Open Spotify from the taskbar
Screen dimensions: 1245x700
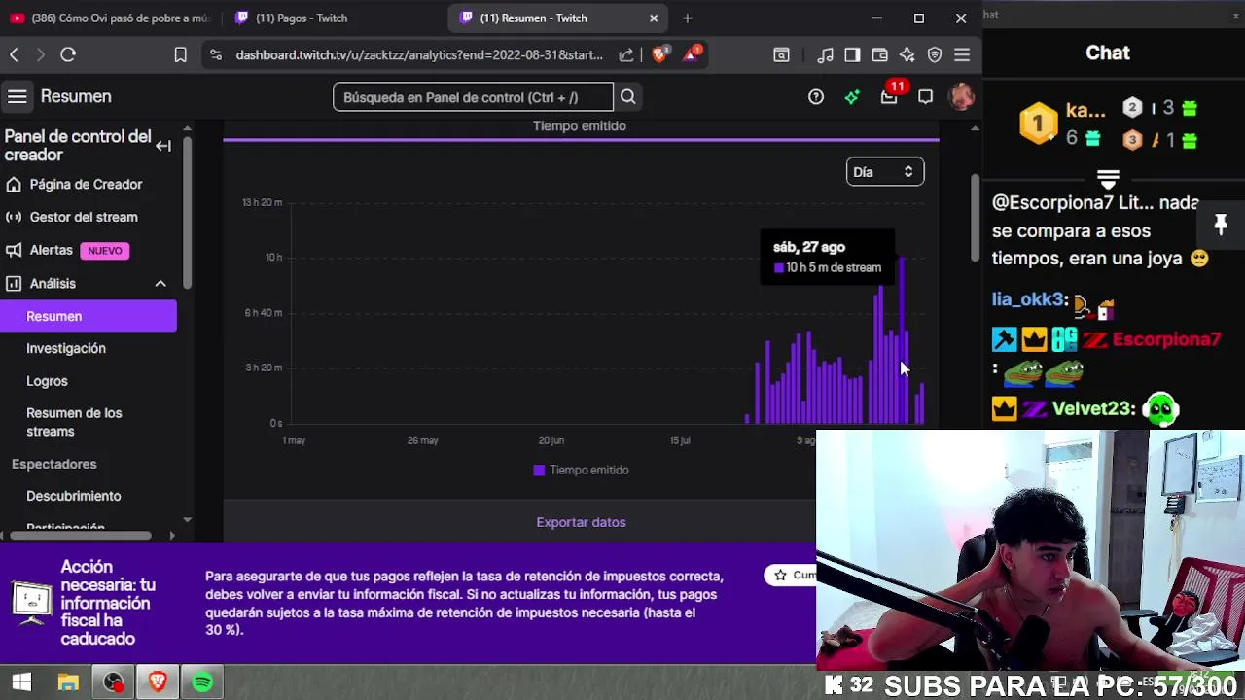[202, 682]
